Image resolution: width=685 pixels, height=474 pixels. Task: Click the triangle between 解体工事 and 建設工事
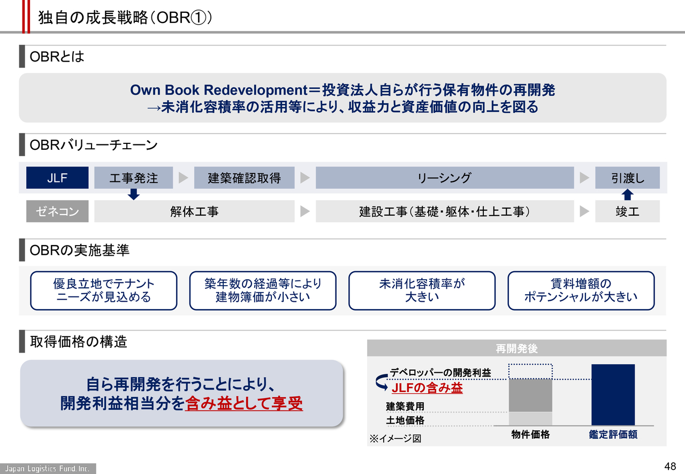coord(305,212)
